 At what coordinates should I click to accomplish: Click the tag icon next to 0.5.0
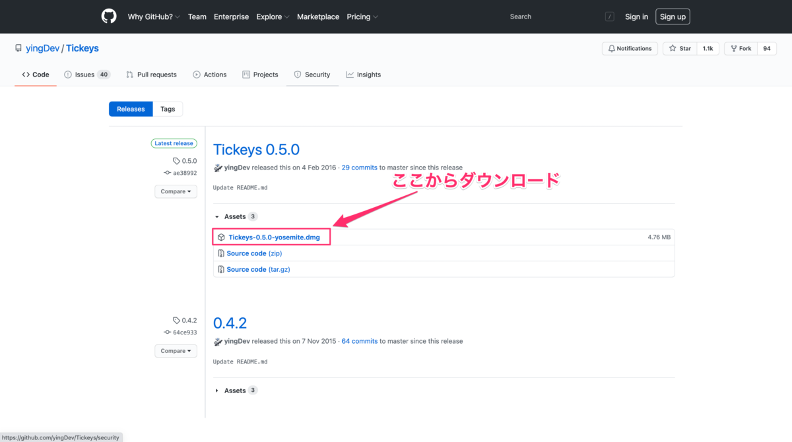point(175,160)
